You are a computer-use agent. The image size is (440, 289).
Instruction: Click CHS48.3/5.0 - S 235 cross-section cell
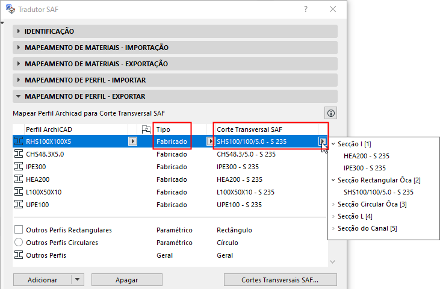(246, 154)
